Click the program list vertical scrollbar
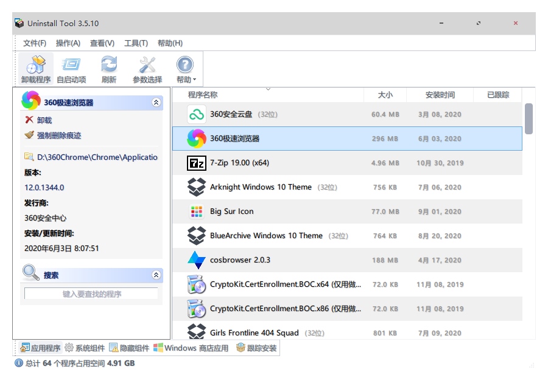 pyautogui.click(x=529, y=118)
